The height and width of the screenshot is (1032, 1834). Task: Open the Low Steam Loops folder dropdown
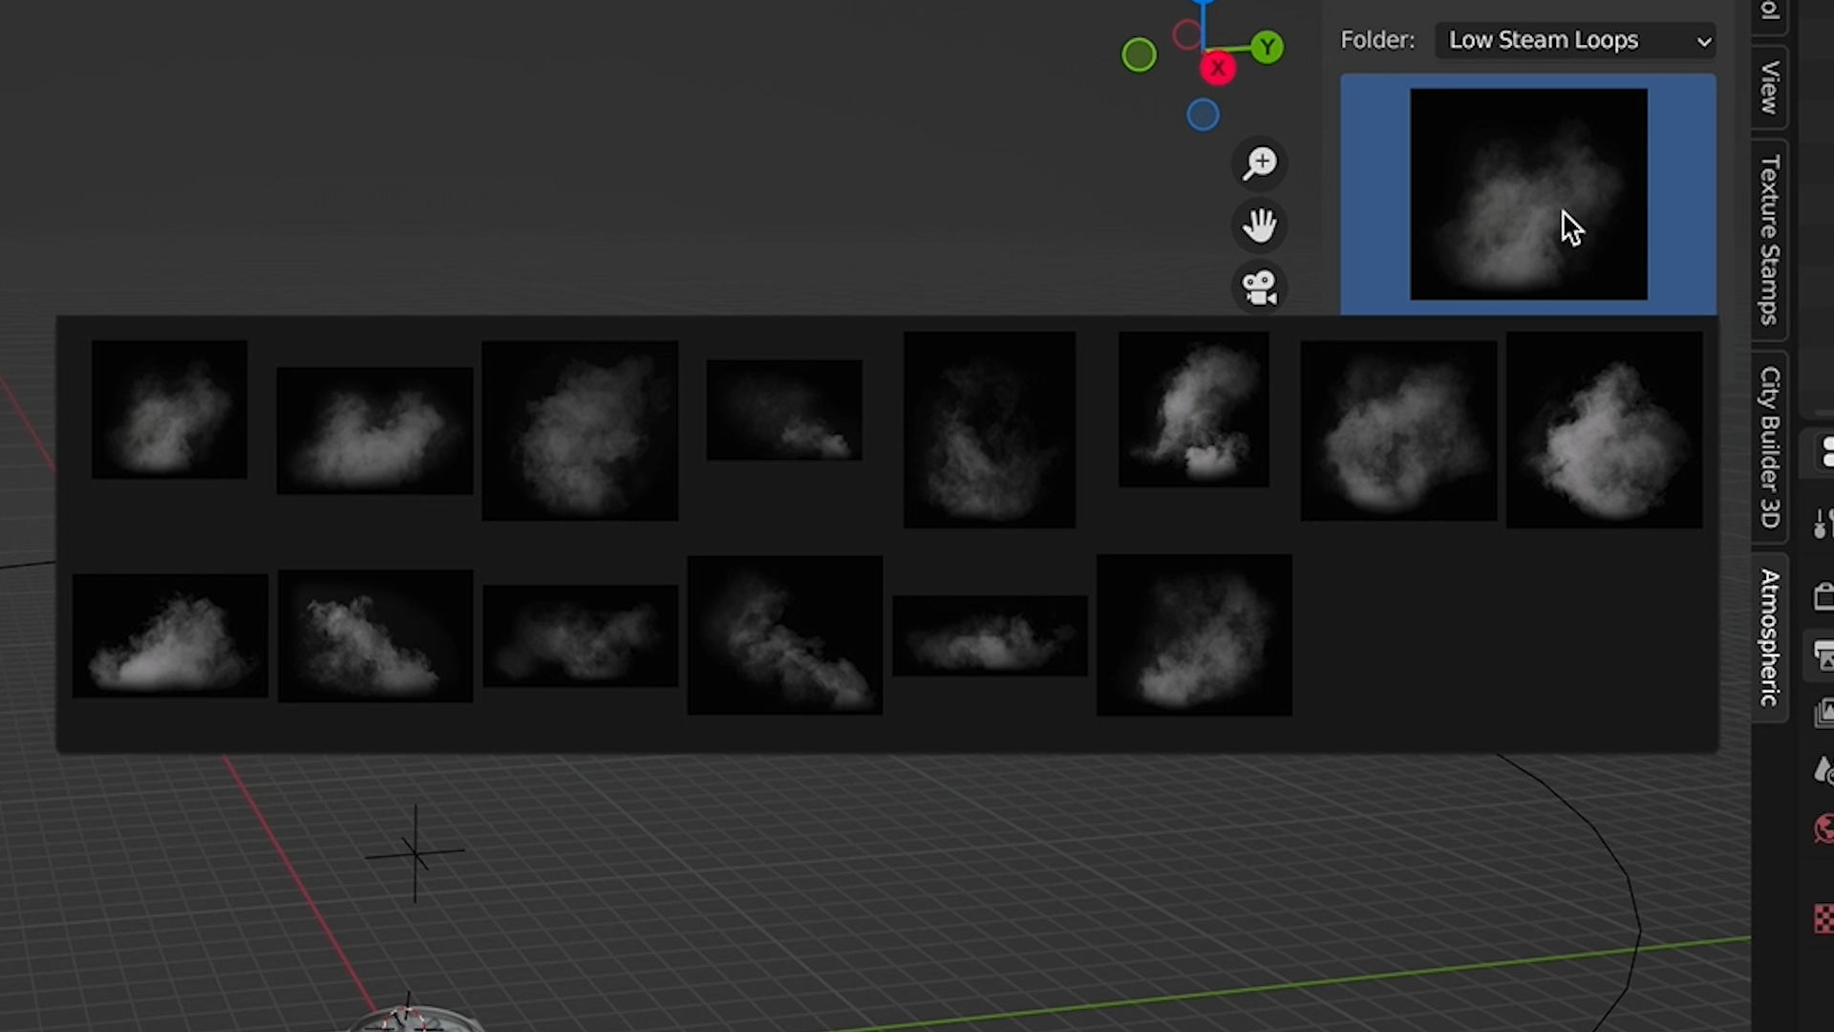tap(1575, 40)
